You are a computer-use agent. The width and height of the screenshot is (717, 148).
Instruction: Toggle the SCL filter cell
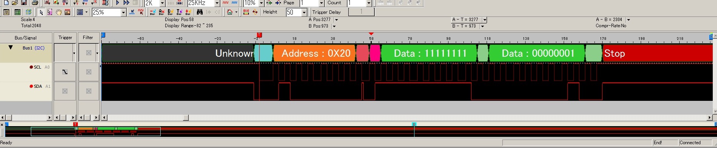coord(89,72)
